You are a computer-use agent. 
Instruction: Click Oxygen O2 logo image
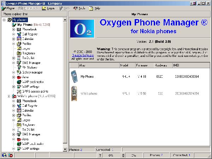pos(82,29)
